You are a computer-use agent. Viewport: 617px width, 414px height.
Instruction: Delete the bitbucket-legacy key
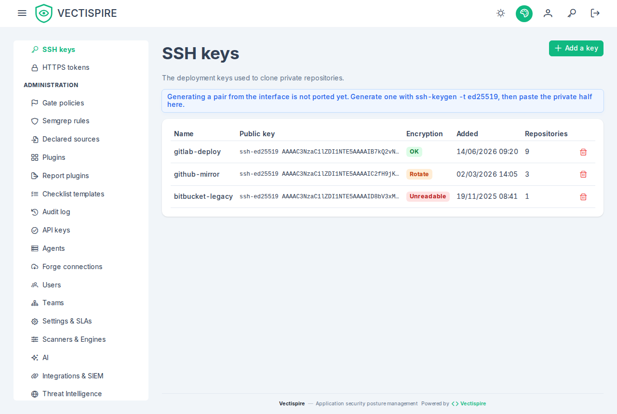pos(583,197)
